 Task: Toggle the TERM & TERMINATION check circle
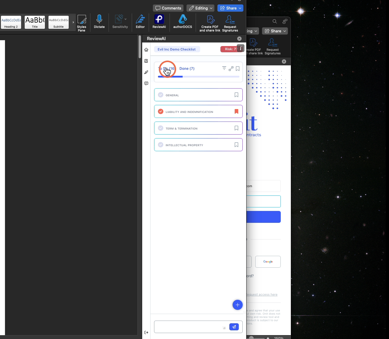(161, 128)
